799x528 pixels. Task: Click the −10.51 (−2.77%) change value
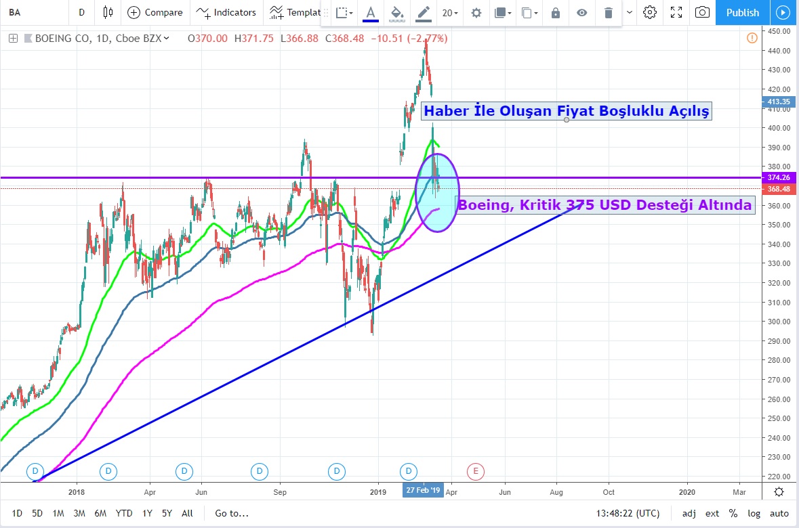coord(409,38)
